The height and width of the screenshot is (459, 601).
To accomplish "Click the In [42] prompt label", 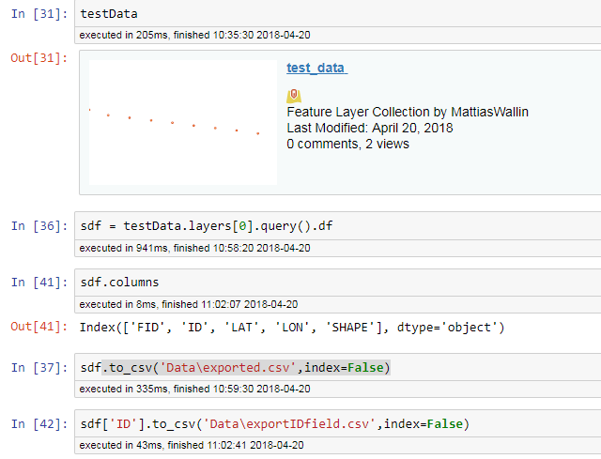I will click(x=39, y=423).
